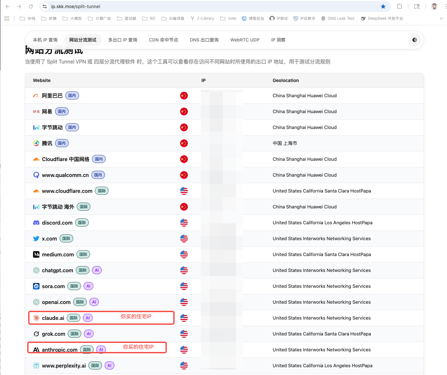Screen dimensions: 447x375
Task: Click the Cloudflare 中国网络 logo
Action: (x=36, y=159)
